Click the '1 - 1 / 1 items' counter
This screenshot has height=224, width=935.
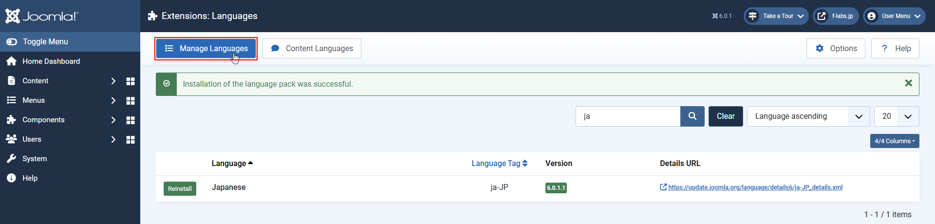coord(888,215)
